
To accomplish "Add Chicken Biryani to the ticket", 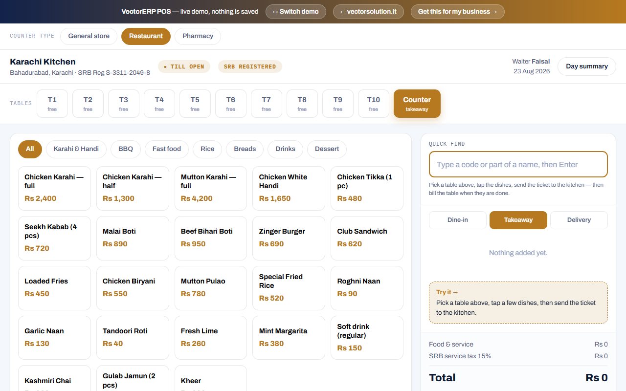I will (x=133, y=288).
